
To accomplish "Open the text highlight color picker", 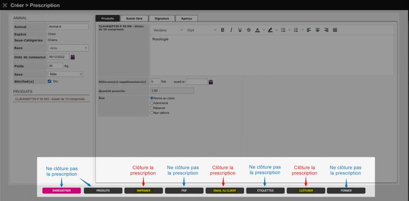I will tap(270, 30).
